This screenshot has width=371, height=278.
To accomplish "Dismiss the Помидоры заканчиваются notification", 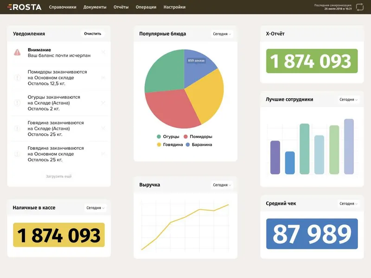I will click(x=103, y=77).
